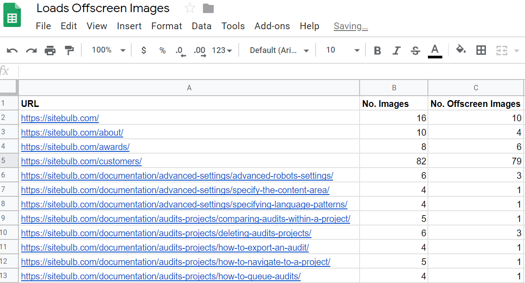Select the No. Images header cell
525x283 pixels.
pos(394,103)
